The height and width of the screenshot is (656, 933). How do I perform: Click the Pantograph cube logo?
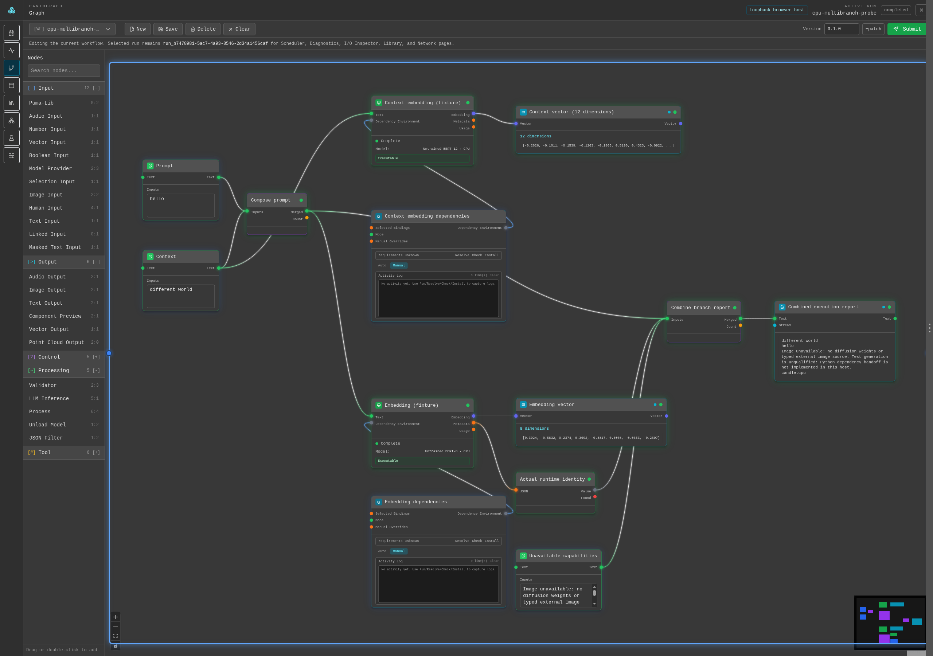(x=11, y=10)
